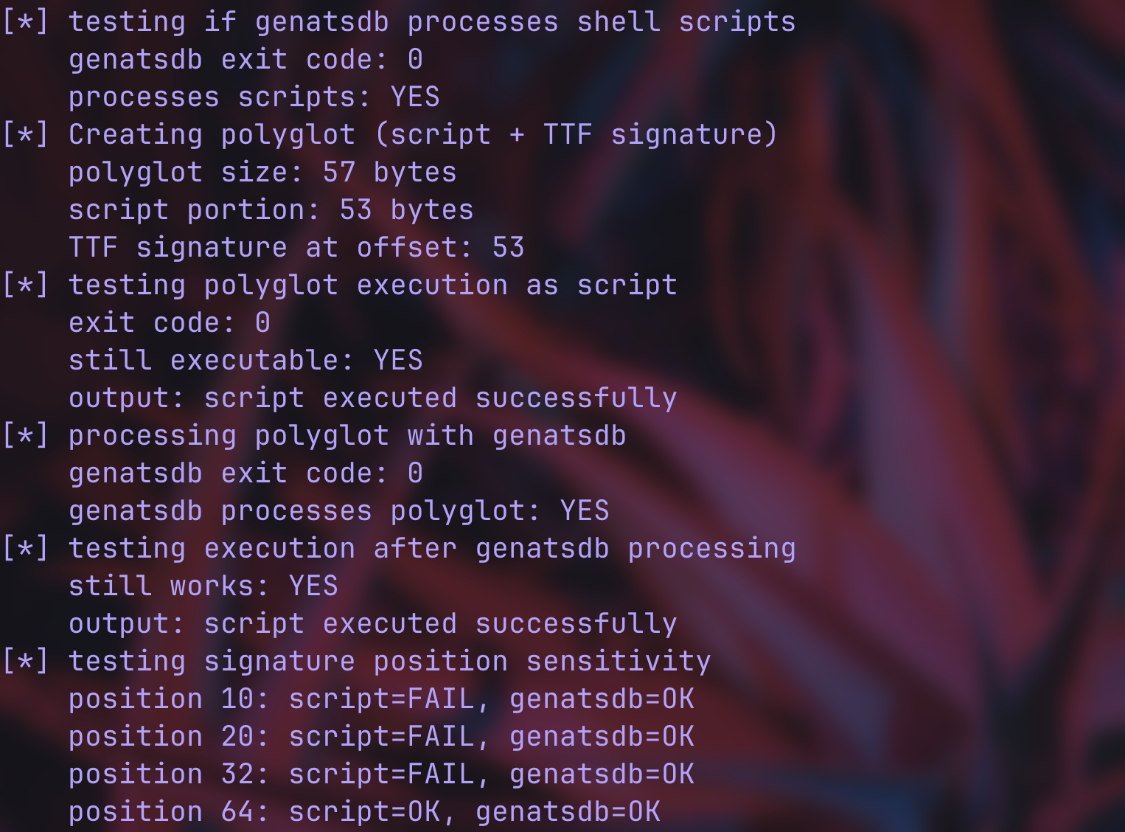Viewport: 1125px width, 832px height.
Task: Click the 'testing if genatsdb processes shell scripts' line
Action: click(x=431, y=22)
